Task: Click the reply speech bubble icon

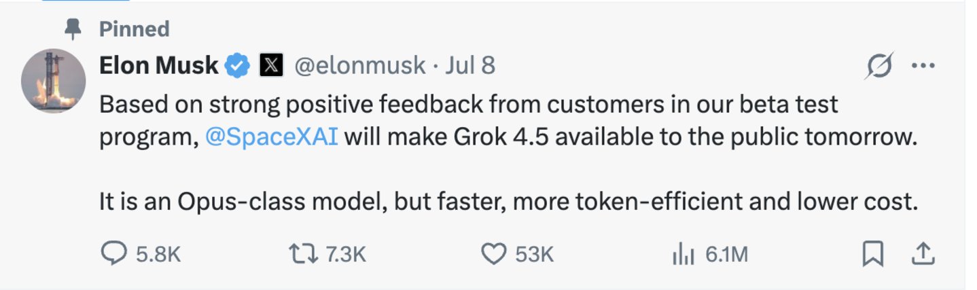Action: pos(114,254)
